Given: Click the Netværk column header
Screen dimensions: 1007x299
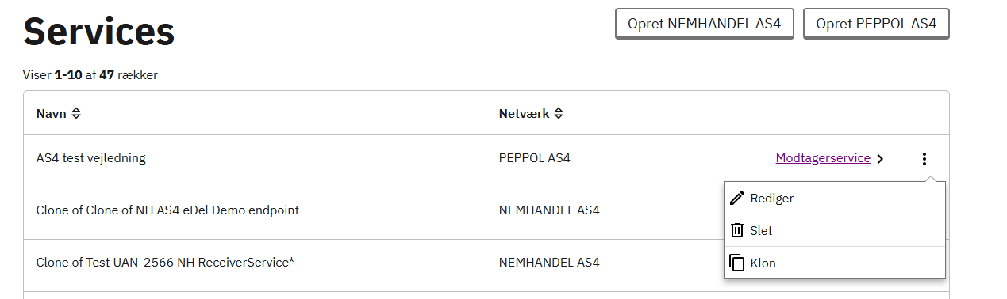Looking at the screenshot, I should pyautogui.click(x=524, y=114).
